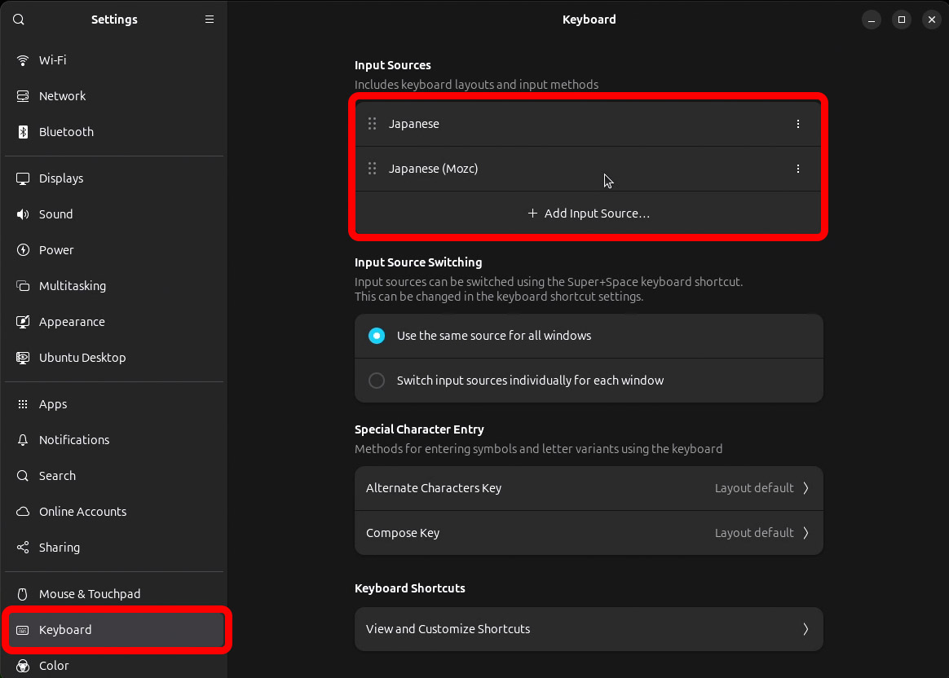Go to Color settings panel
The height and width of the screenshot is (678, 949).
click(114, 665)
